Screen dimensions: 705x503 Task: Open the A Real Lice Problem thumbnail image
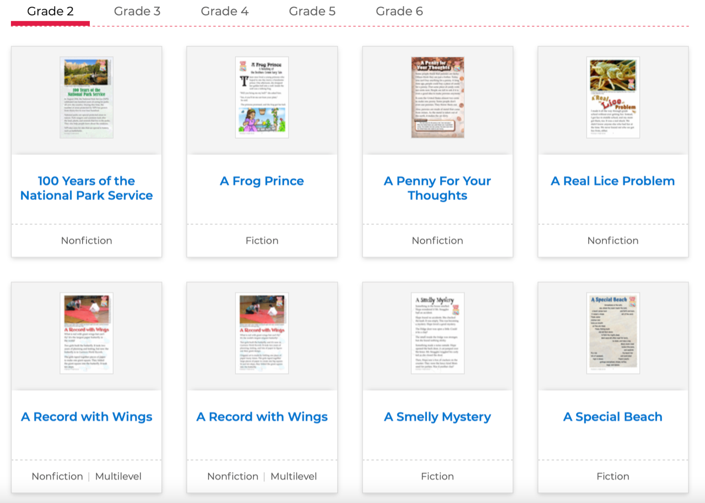click(612, 98)
